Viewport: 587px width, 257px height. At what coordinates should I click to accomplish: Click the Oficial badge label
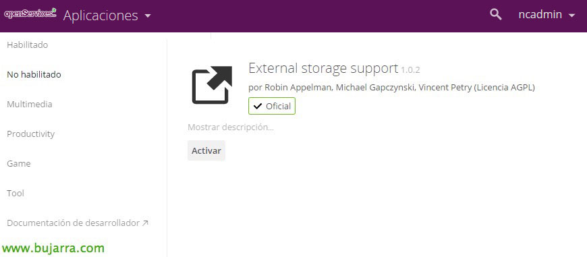[x=278, y=107]
